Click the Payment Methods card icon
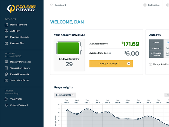The height and width of the screenshot is (127, 169). (6, 37)
